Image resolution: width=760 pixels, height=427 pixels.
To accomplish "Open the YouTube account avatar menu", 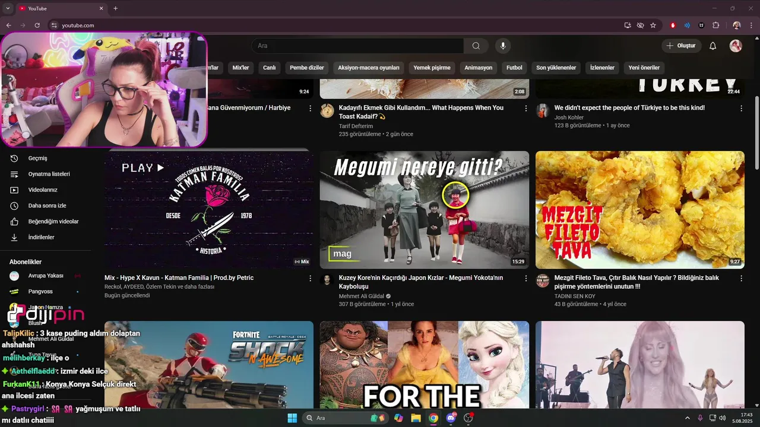I will point(736,46).
